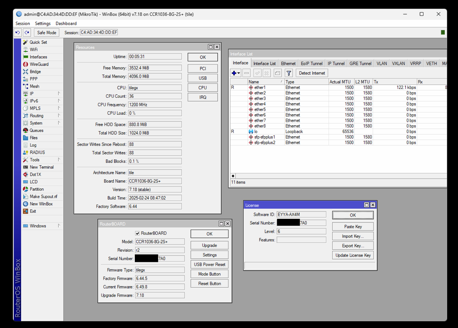Expand the Windows submenu
Image resolution: width=458 pixels, height=328 pixels.
pos(59,226)
